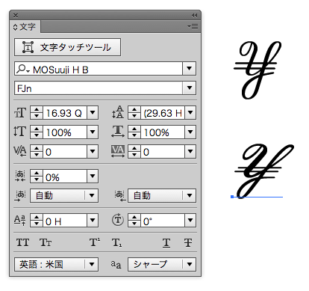Toggle Strikethrough formatting
The image size is (309, 291).
(188, 242)
